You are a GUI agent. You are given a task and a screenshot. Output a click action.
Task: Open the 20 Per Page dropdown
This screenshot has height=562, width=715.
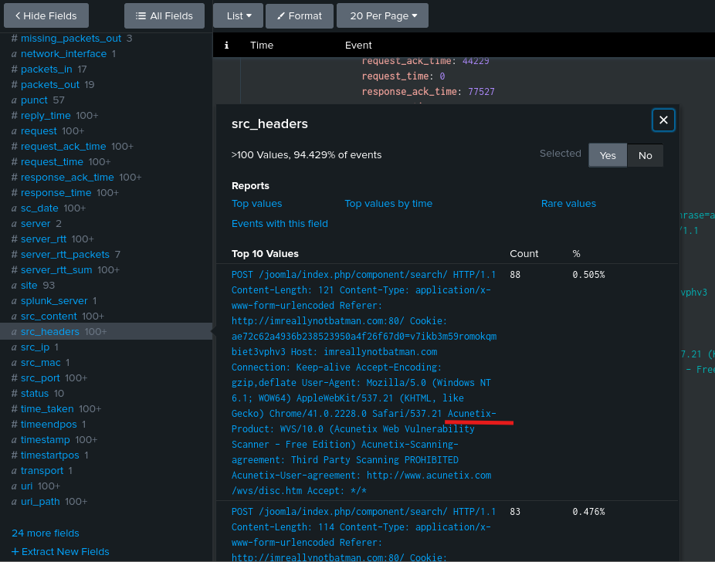[382, 16]
